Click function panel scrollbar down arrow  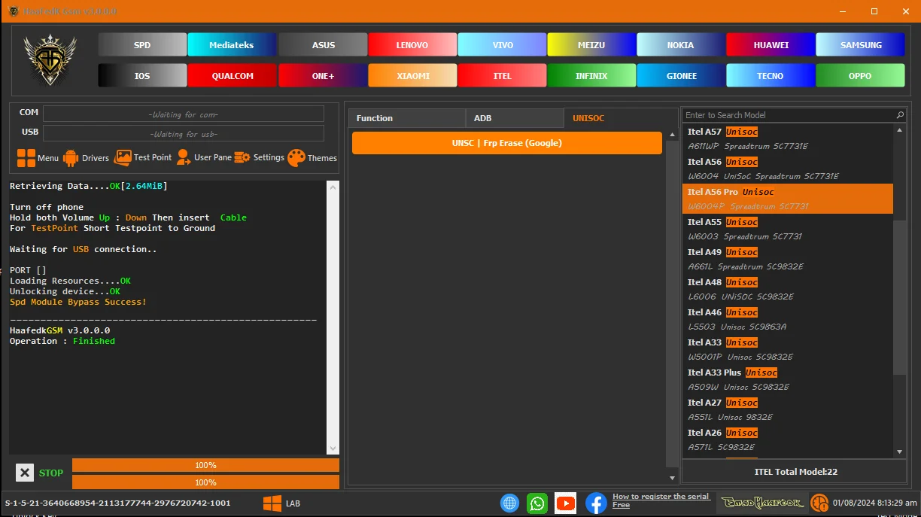coord(672,478)
